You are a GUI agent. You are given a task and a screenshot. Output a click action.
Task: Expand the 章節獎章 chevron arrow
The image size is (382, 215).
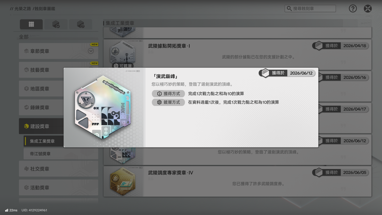click(91, 51)
